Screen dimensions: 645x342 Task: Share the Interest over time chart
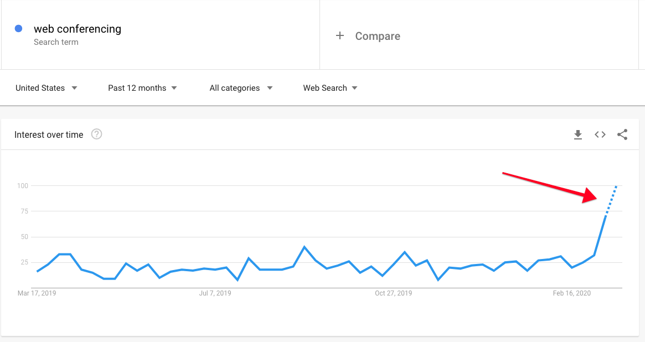tap(622, 134)
